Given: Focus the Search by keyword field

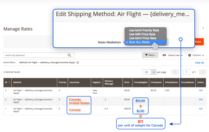Looking at the screenshot, I should click(35, 55).
